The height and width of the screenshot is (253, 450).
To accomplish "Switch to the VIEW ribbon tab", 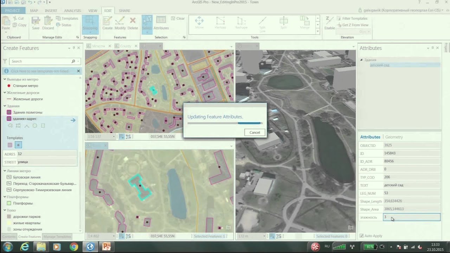I will [92, 11].
